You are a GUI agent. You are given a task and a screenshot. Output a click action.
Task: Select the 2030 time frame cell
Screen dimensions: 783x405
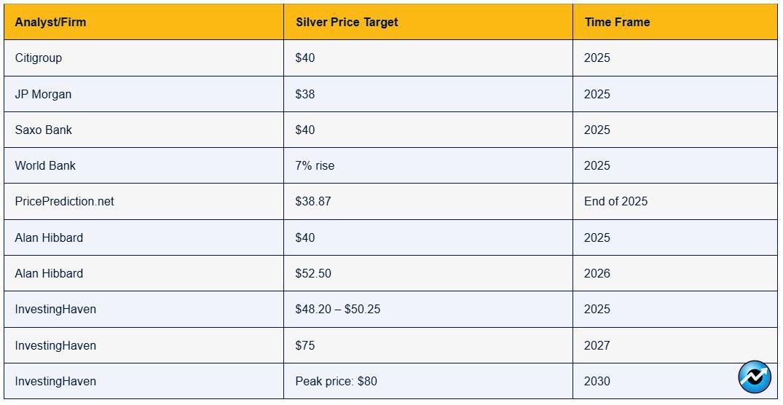pos(675,381)
